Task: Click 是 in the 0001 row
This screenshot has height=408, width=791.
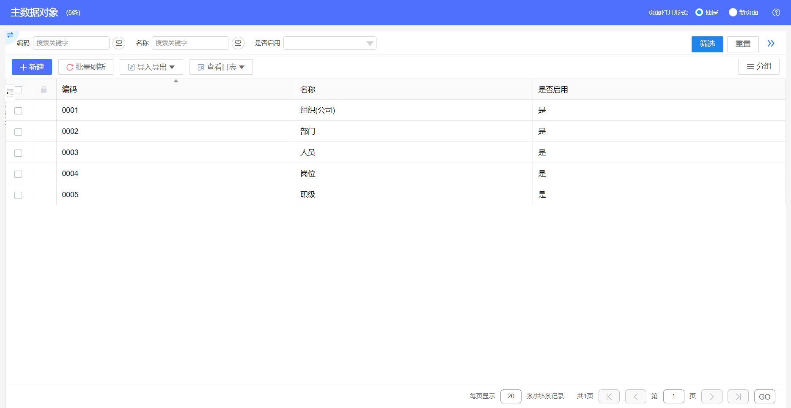Action: (542, 110)
